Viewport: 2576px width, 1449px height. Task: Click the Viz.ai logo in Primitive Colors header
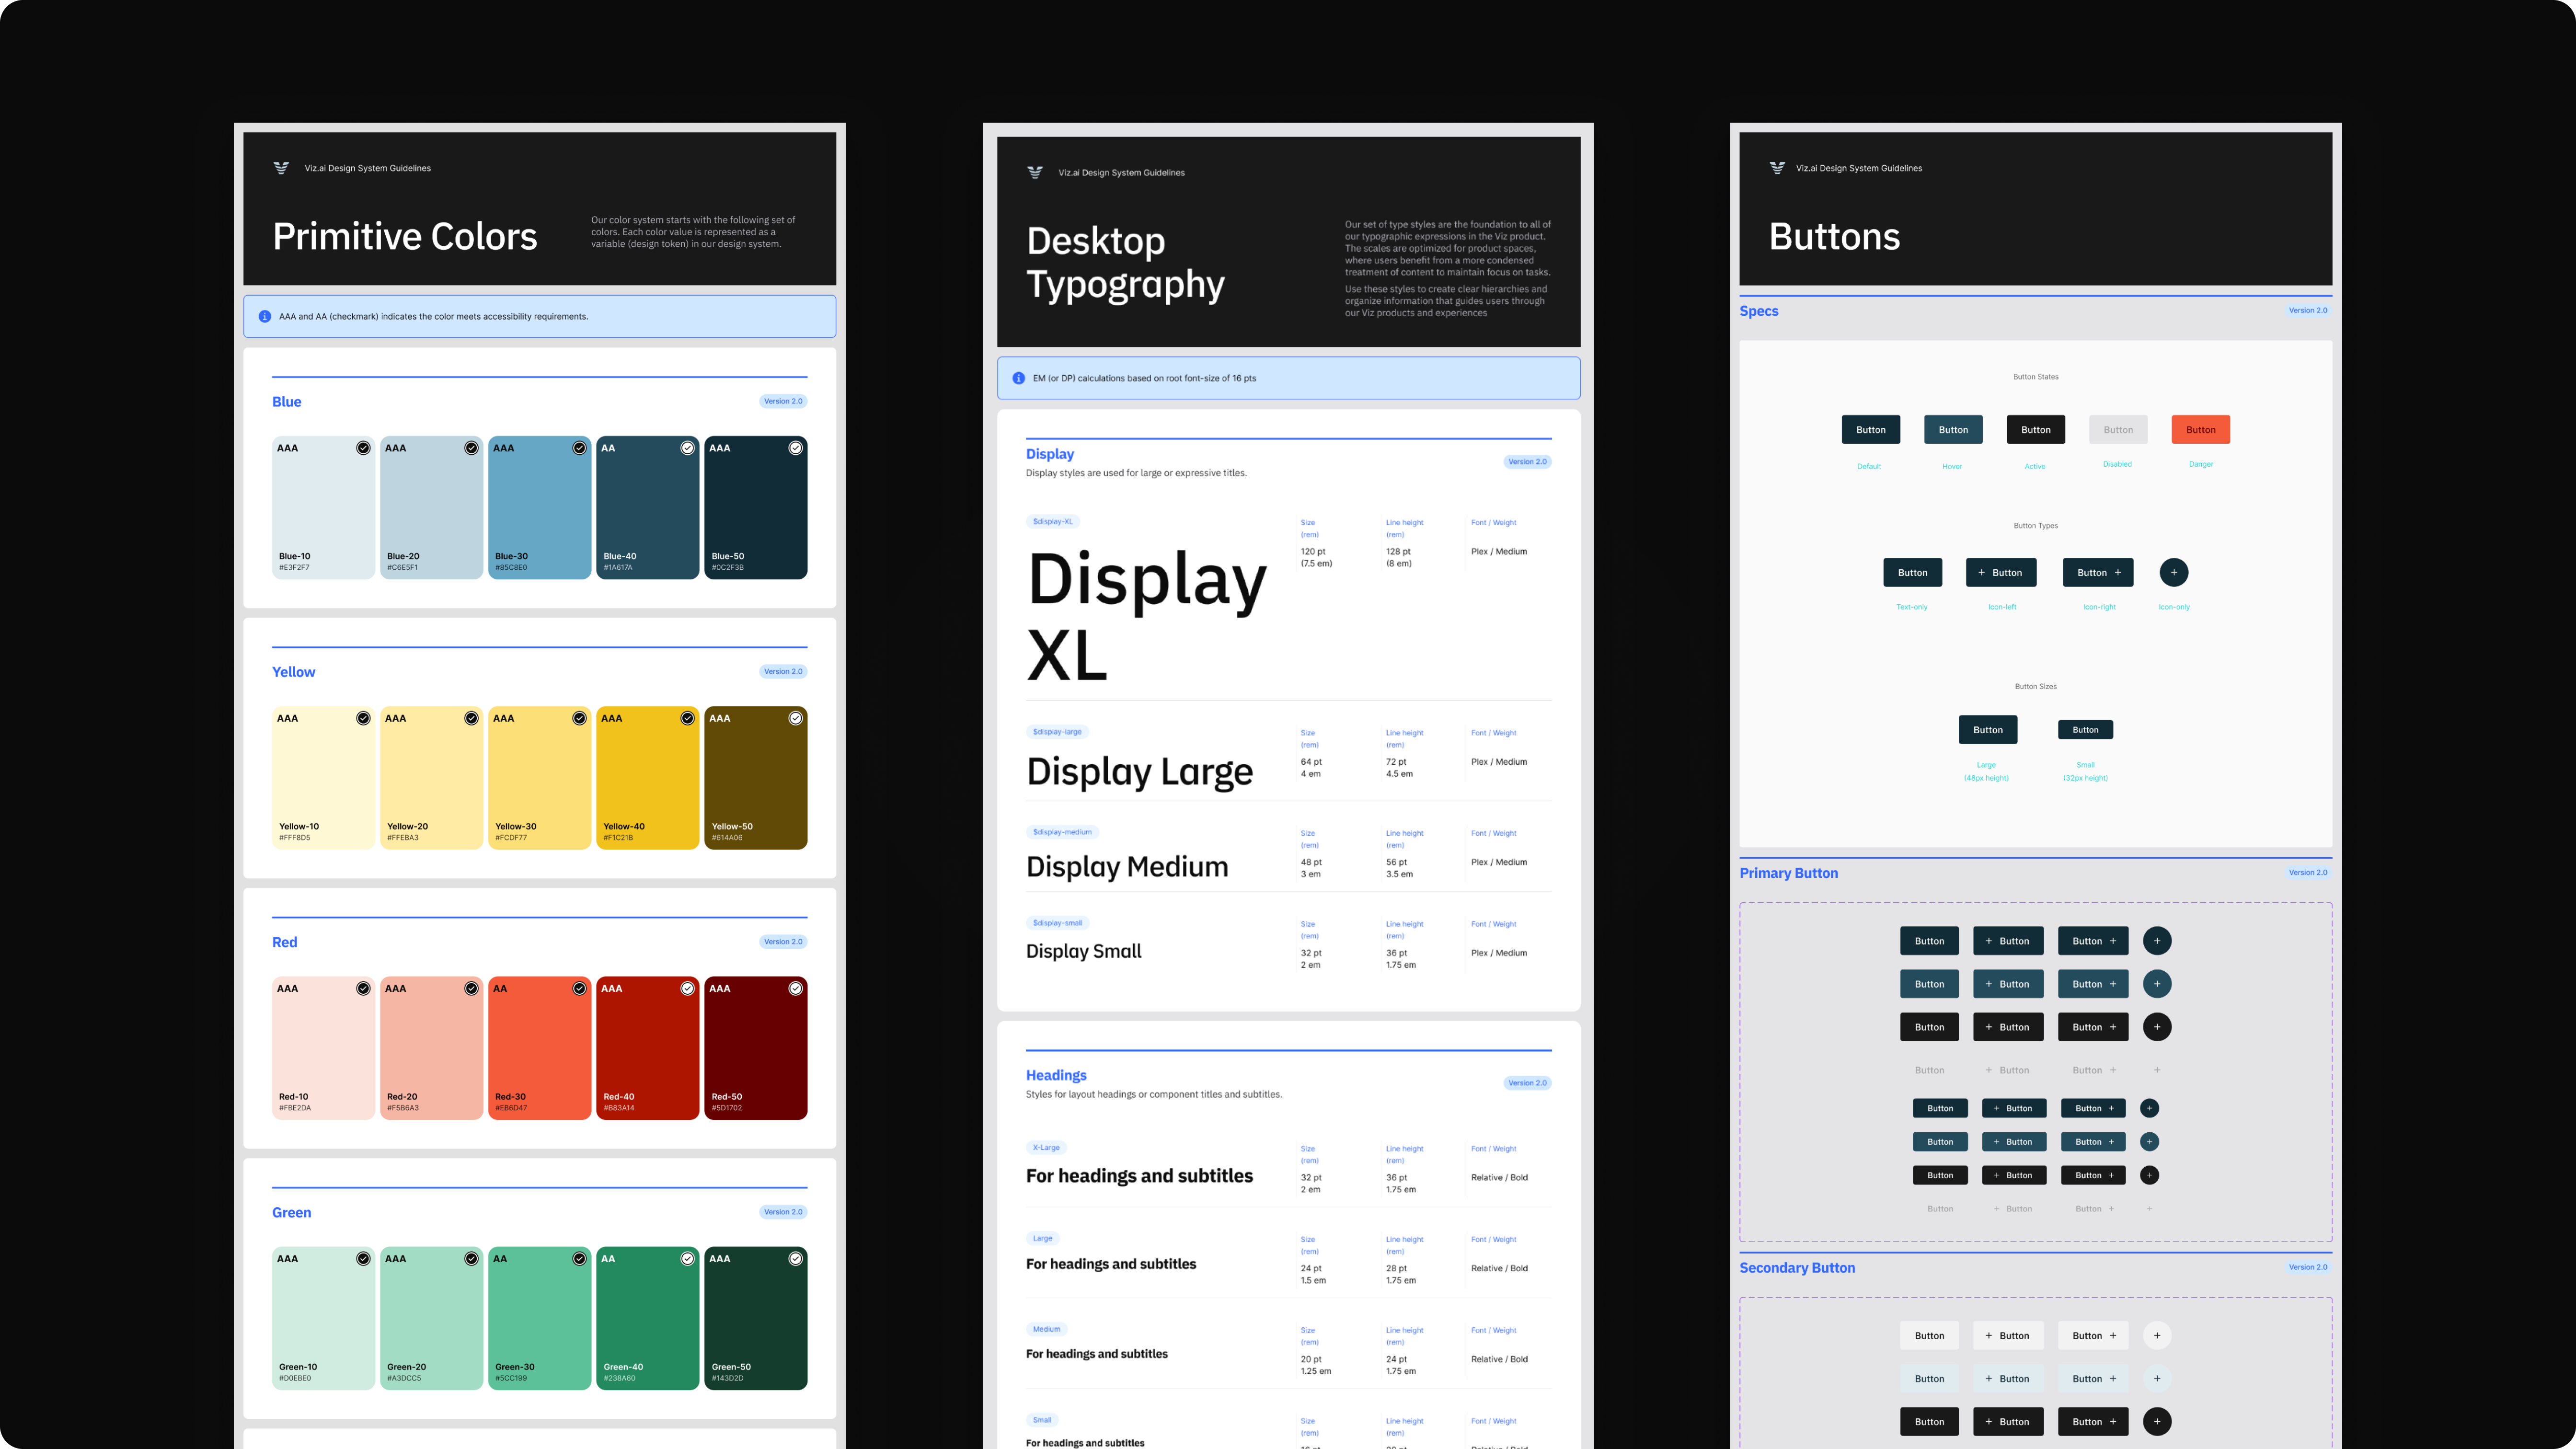click(x=281, y=168)
